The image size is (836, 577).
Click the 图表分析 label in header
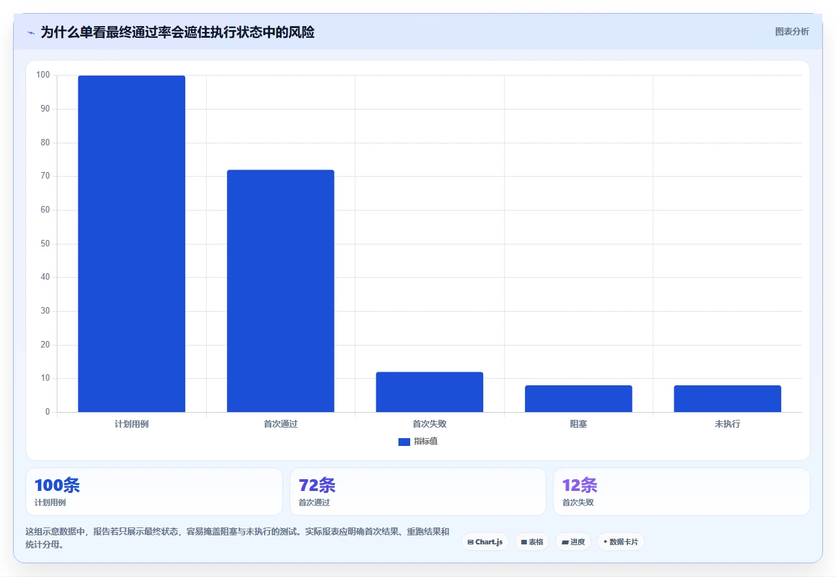click(792, 31)
